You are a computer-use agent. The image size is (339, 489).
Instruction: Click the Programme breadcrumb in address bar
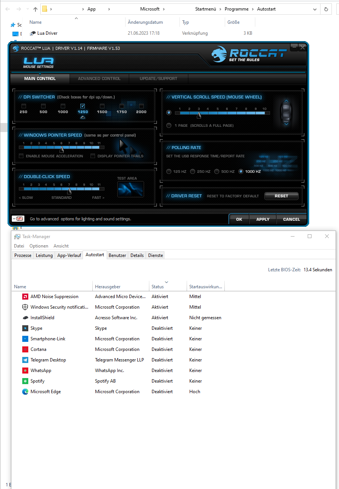tap(236, 9)
